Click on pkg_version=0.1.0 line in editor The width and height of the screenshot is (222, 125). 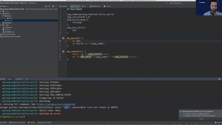(x=78, y=17)
